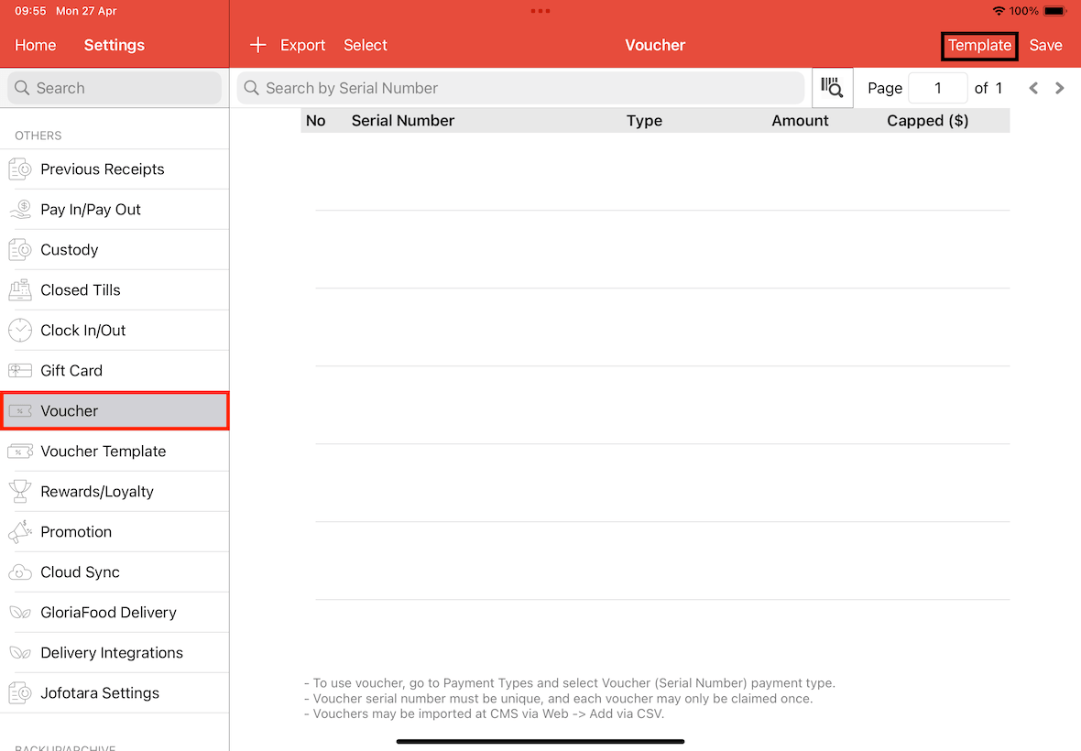Click the Clock In/Out clock icon
1081x751 pixels.
(20, 330)
